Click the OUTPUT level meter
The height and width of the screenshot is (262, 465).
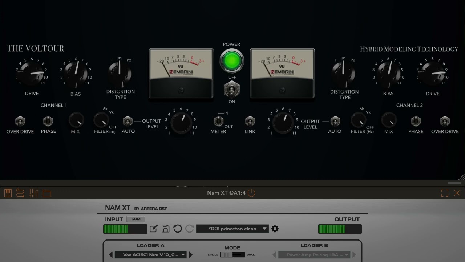tap(340, 229)
